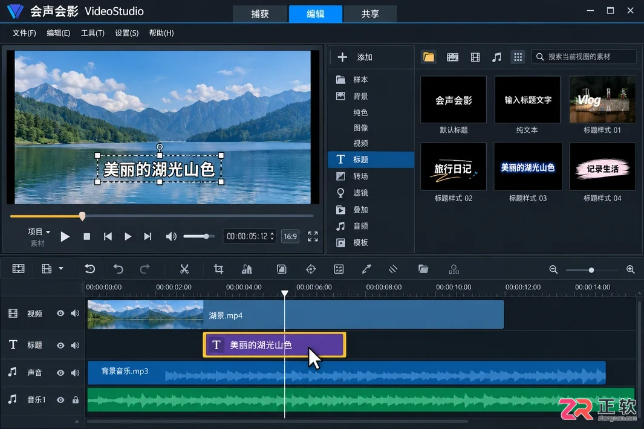The image size is (644, 429).
Task: Click the timecode stepper arrows
Action: point(272,236)
